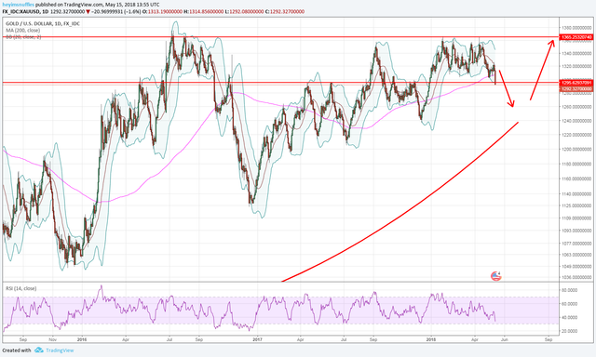Click the red 1295.62937091 price label
Screen dimensions: 596x357
576,83
